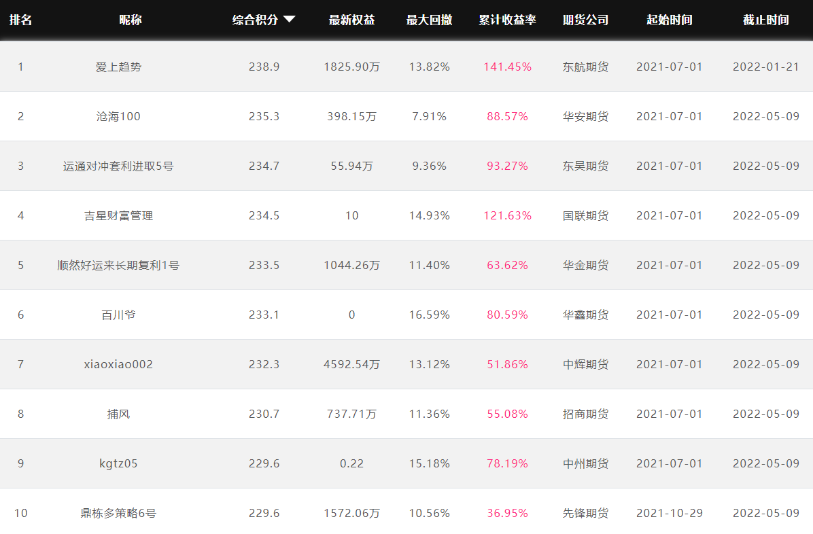Select the return rate 93.27%

[x=507, y=166]
